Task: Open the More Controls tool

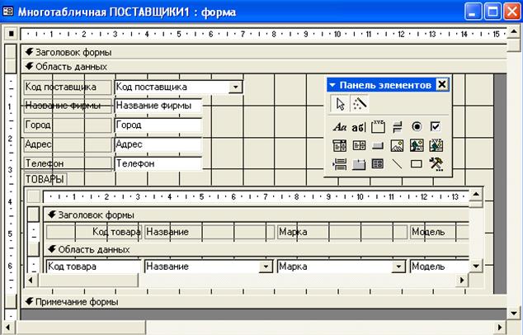Action: pyautogui.click(x=436, y=163)
